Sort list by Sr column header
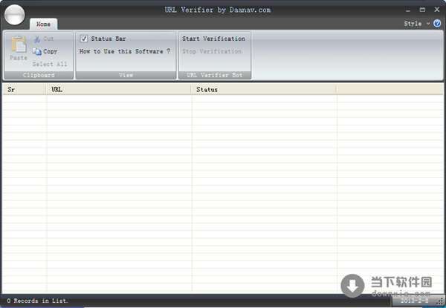Image resolution: width=446 pixels, height=308 pixels. 25,89
